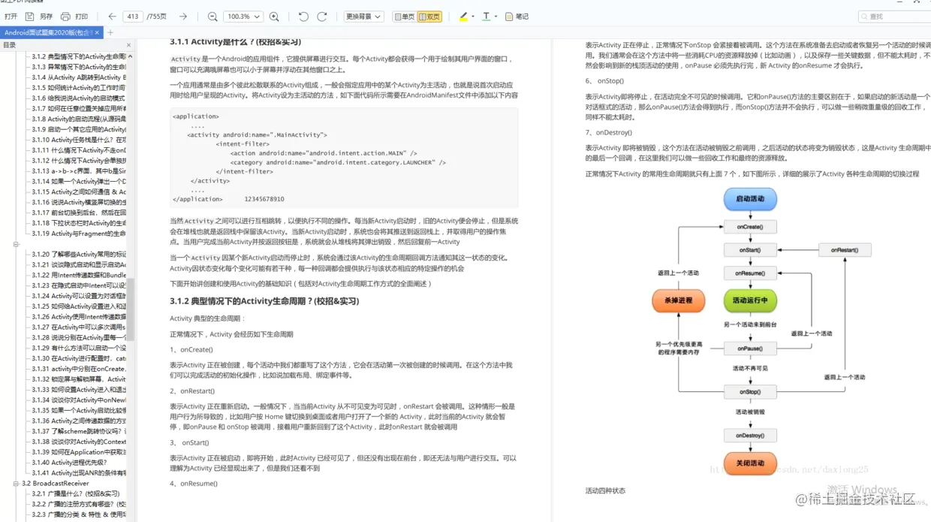
Task: Open outline item 3.1.37 了解scheme跳转协议吗
Action: (79, 431)
